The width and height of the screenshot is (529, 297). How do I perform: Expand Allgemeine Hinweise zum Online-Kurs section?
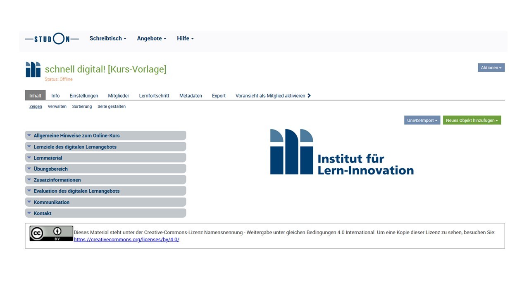pos(105,135)
